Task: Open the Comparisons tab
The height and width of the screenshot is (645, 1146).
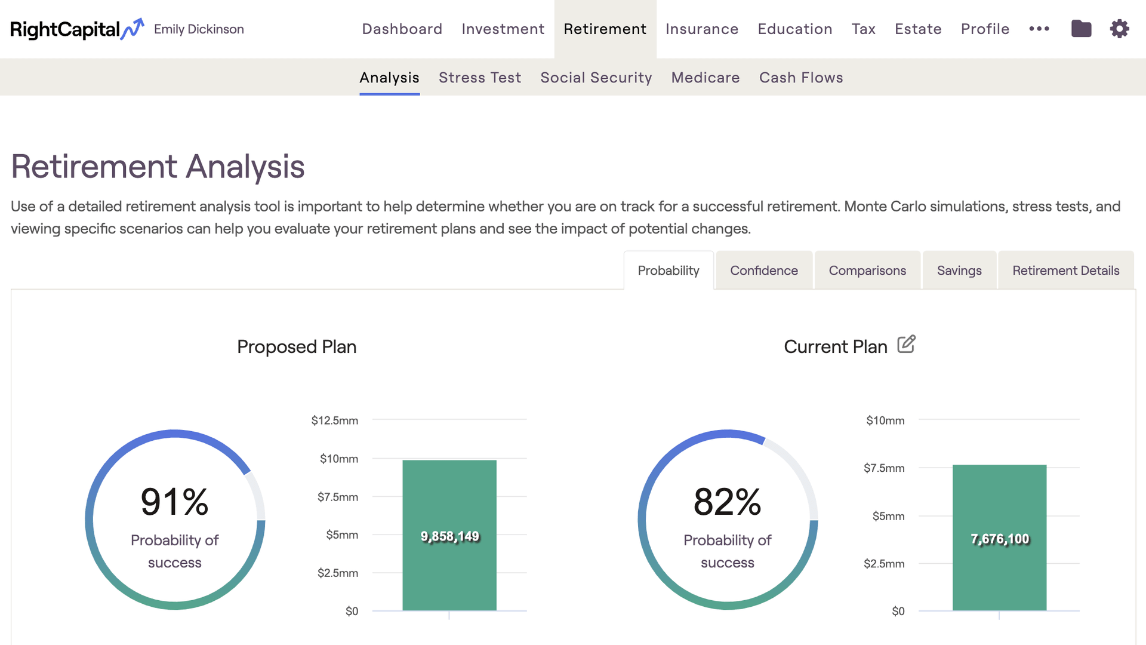Action: [867, 271]
